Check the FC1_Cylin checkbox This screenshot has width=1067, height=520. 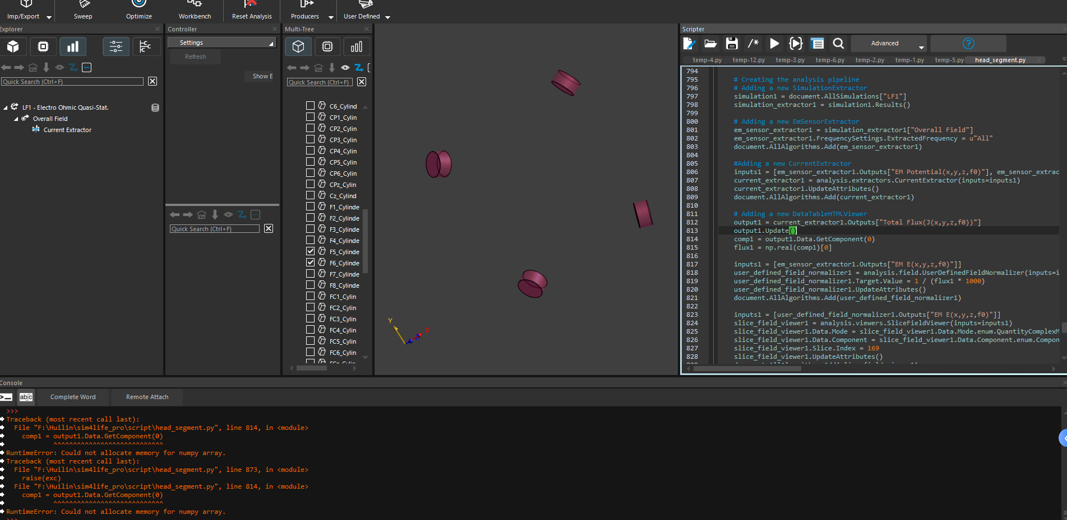click(310, 296)
